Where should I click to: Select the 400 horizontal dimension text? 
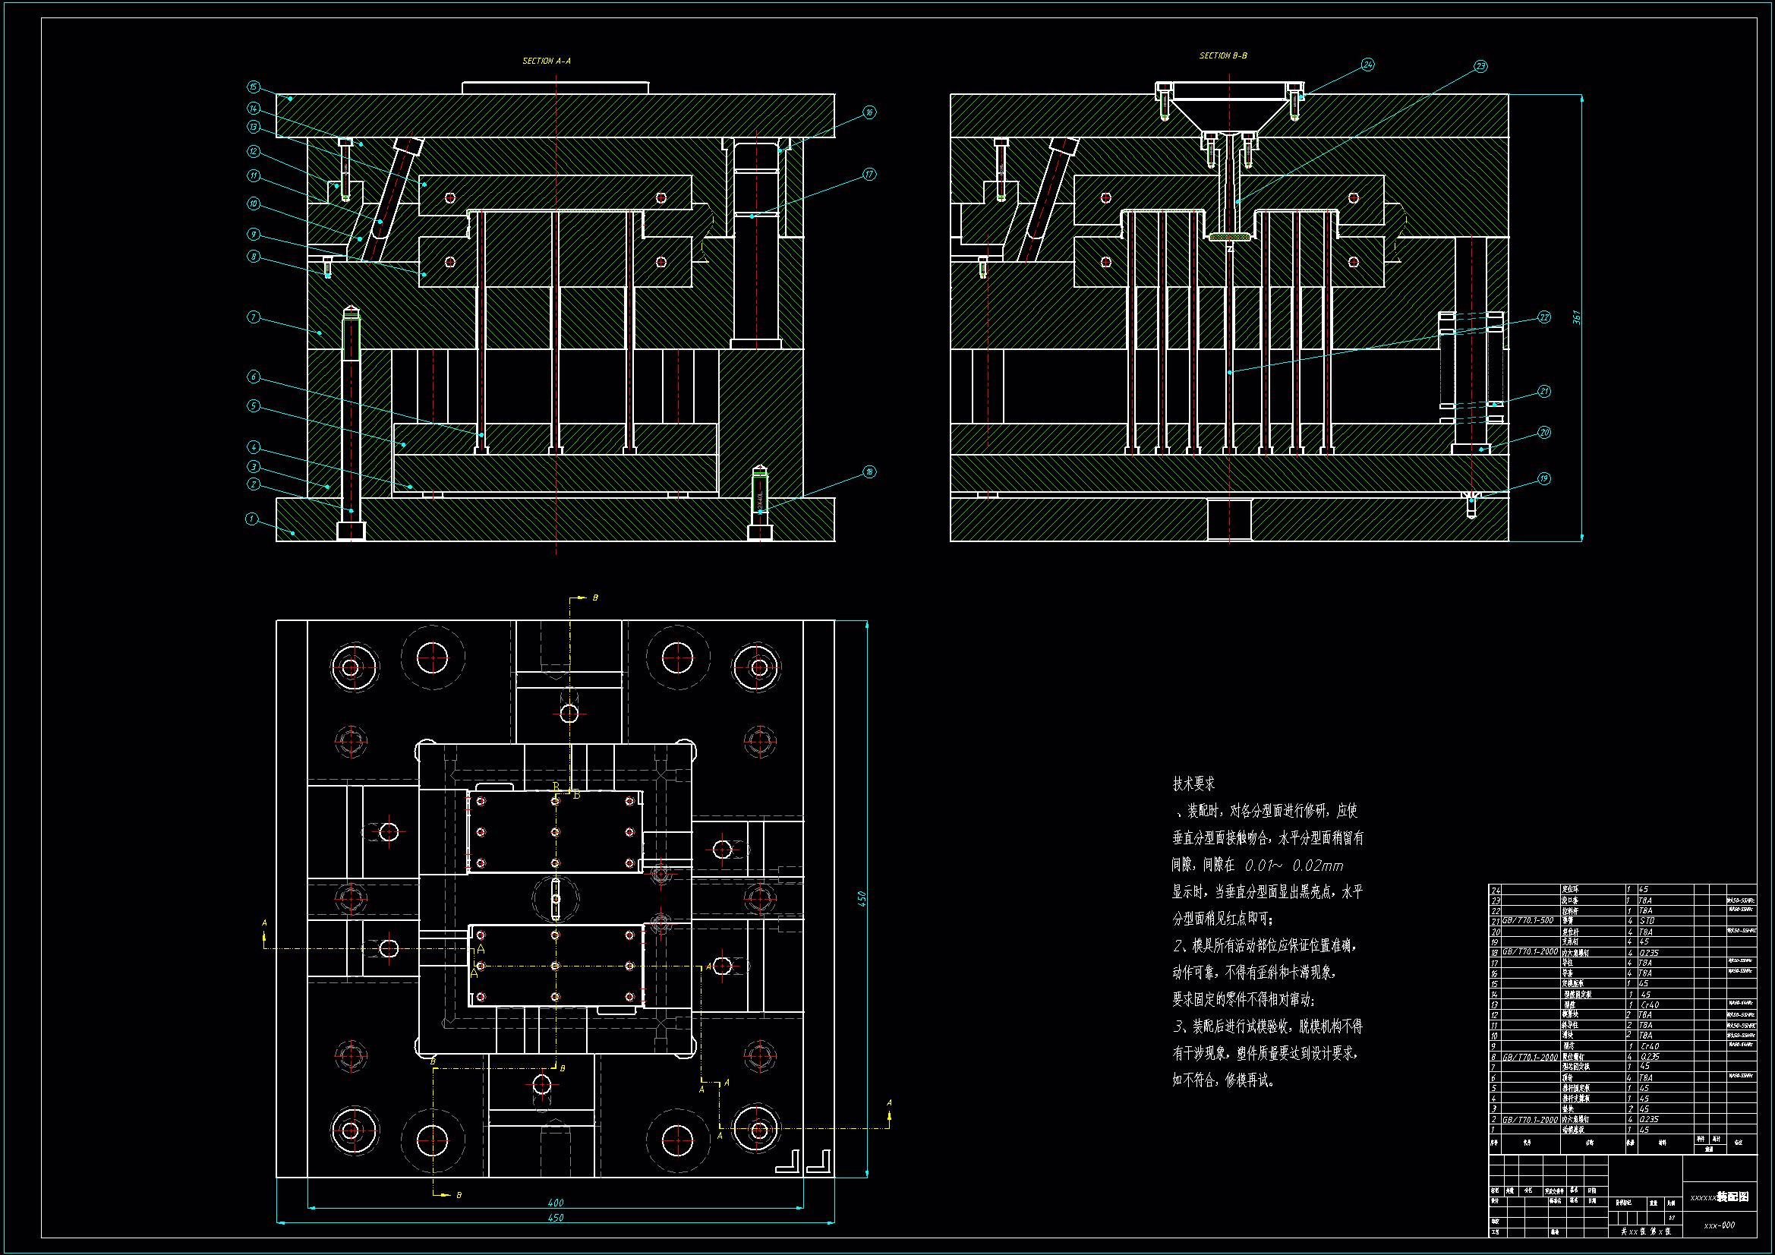(x=555, y=1203)
